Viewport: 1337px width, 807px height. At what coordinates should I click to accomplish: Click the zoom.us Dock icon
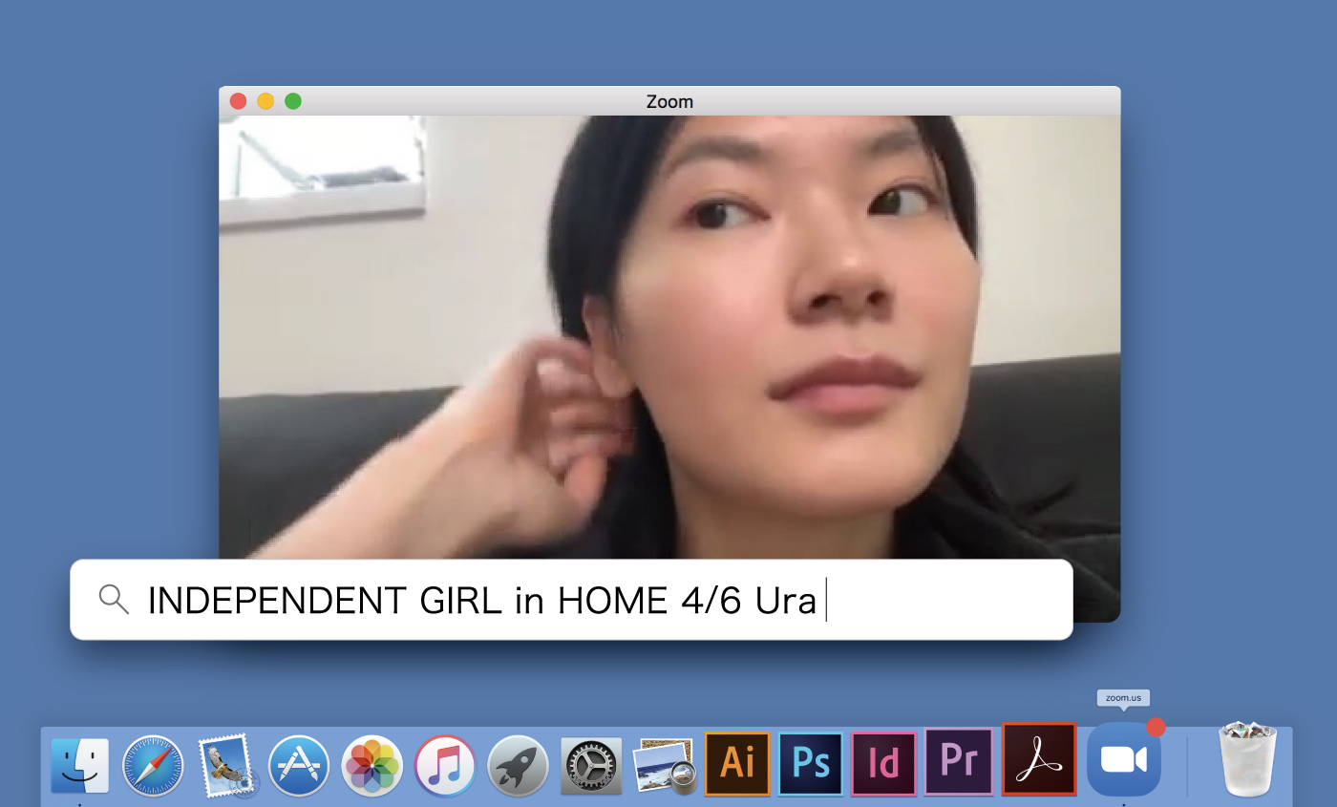1124,759
